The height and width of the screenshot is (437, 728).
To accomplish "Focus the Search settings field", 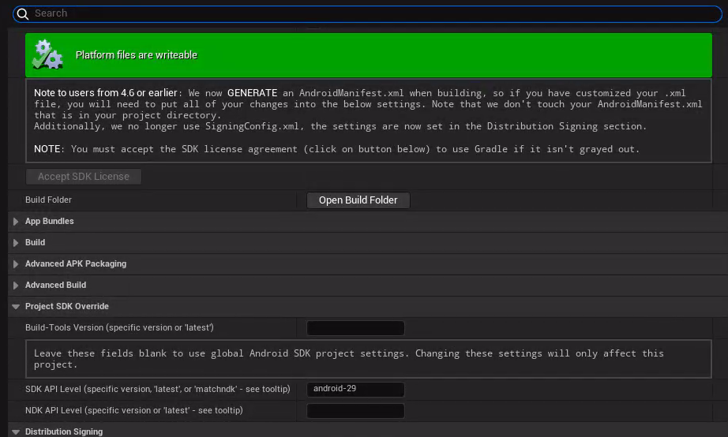I will 367,14.
